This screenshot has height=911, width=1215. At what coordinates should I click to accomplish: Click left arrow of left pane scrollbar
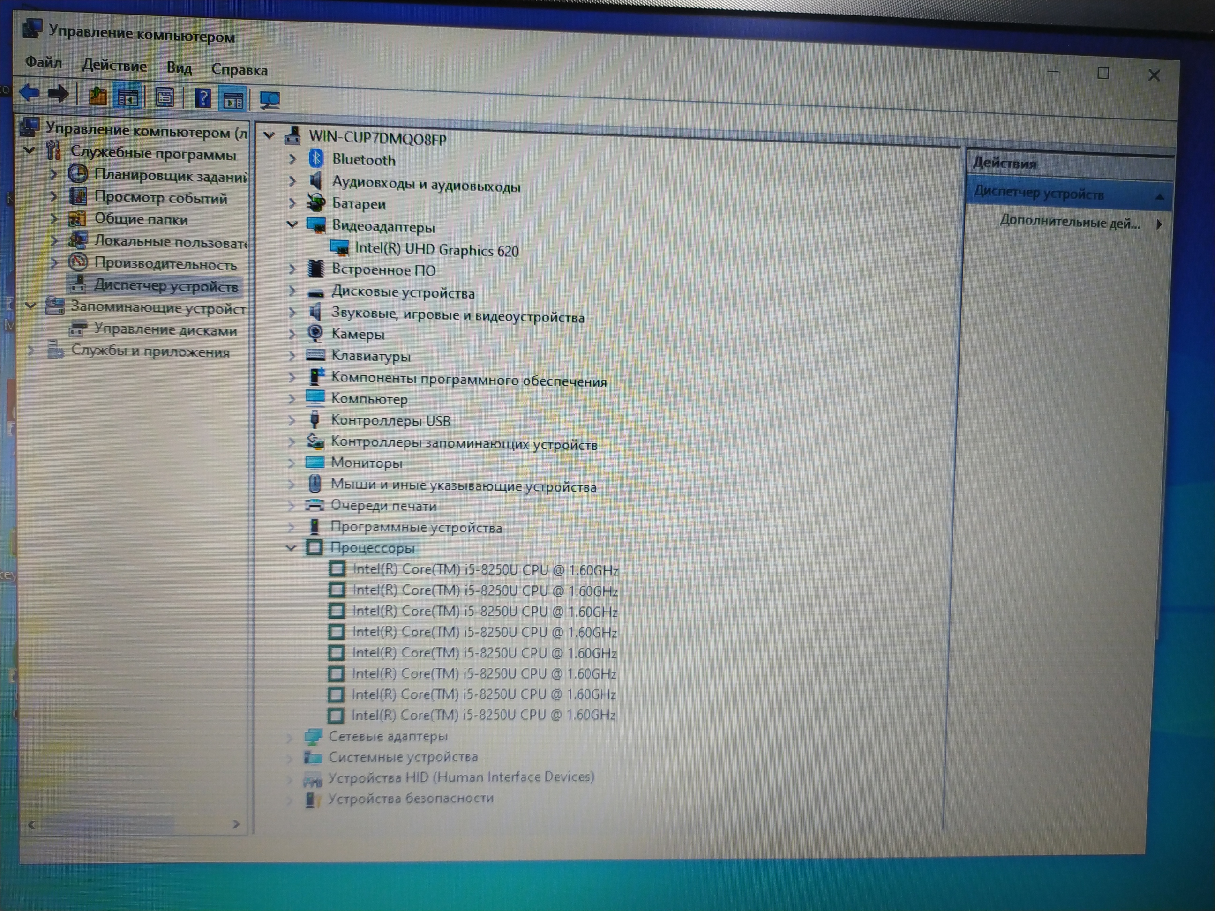(x=32, y=824)
